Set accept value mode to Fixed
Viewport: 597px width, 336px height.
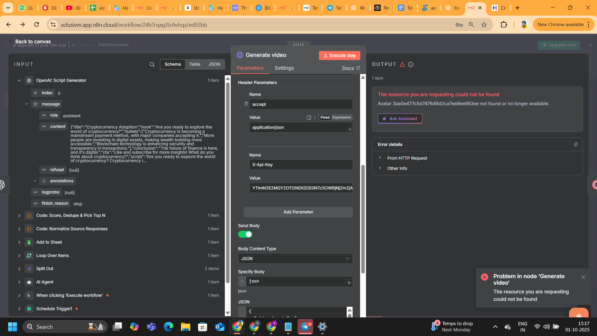(325, 117)
